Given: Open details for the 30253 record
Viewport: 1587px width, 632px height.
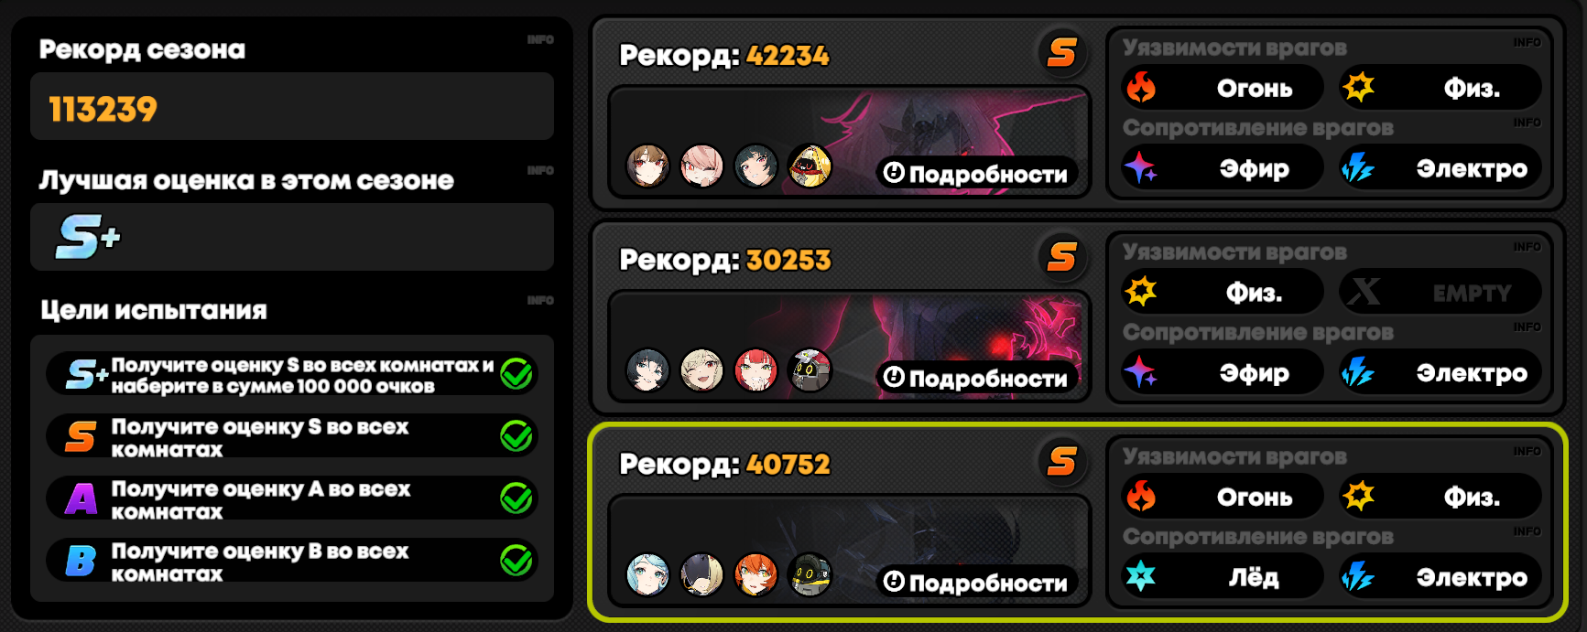Looking at the screenshot, I should 976,378.
